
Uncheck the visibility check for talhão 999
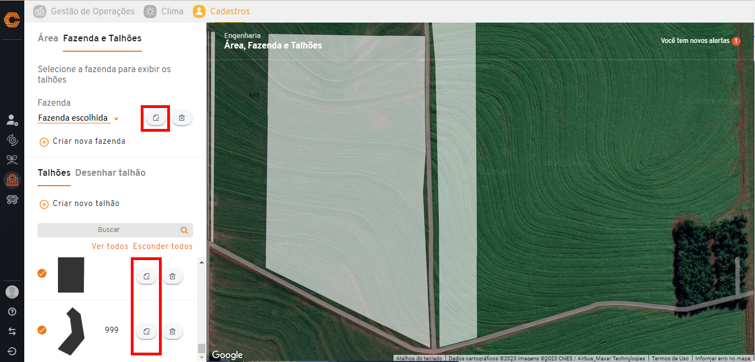pyautogui.click(x=42, y=330)
